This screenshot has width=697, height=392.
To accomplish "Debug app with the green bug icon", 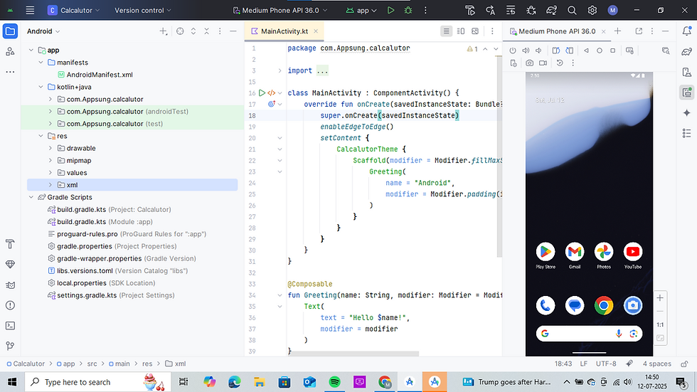I will point(408,10).
